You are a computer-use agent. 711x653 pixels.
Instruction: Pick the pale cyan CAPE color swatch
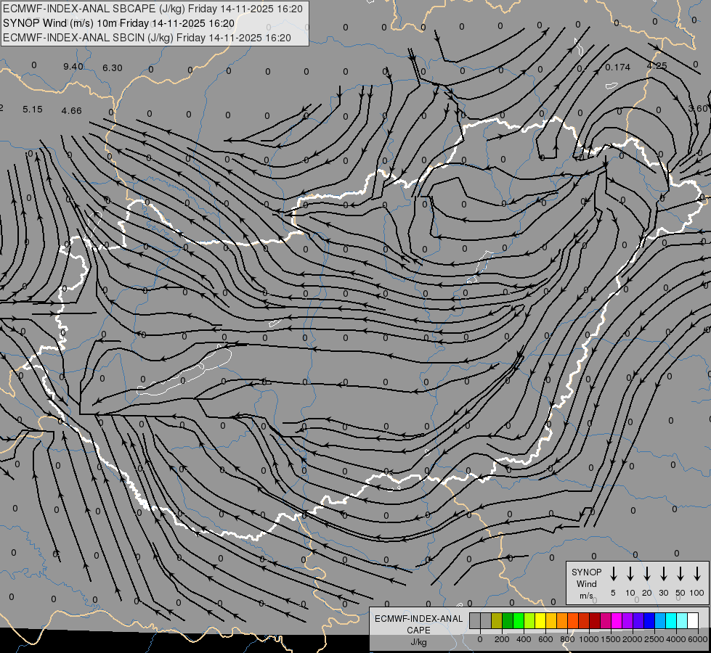click(683, 620)
